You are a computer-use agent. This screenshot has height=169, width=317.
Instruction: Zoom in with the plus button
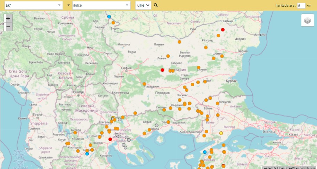(x=8, y=18)
